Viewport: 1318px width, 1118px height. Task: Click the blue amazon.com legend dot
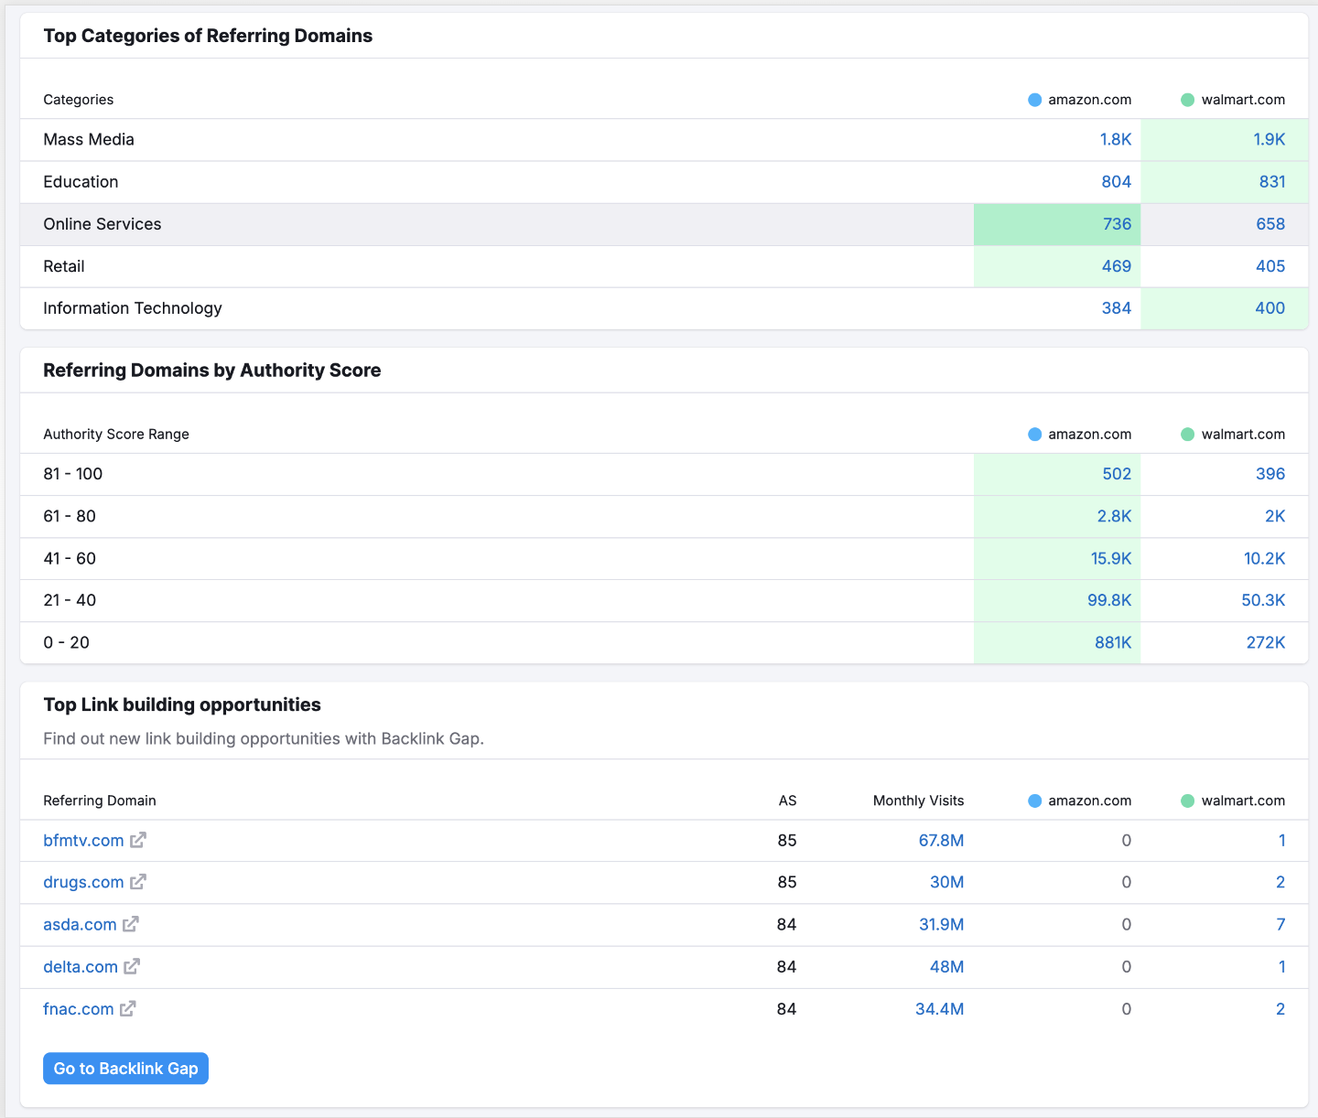(1034, 99)
